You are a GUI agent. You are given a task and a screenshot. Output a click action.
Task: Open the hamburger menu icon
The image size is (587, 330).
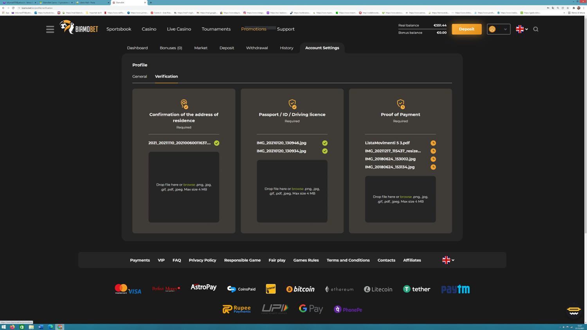point(50,29)
